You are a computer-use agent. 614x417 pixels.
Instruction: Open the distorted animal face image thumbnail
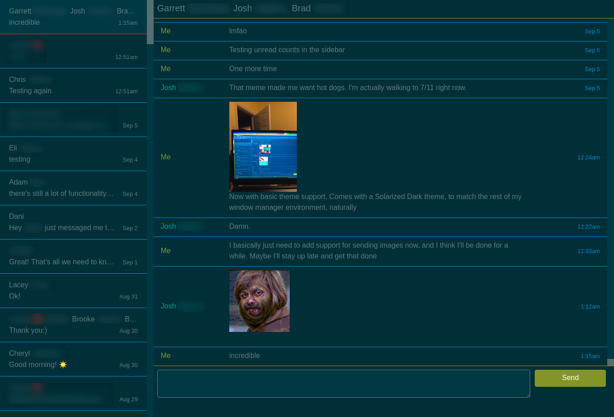click(259, 301)
